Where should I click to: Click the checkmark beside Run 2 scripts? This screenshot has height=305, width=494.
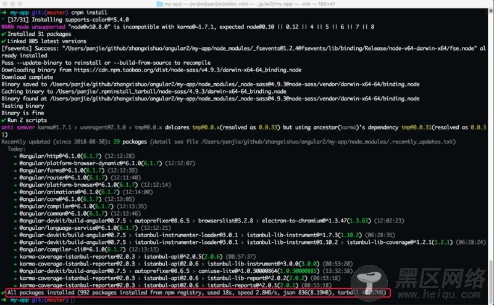click(4, 120)
